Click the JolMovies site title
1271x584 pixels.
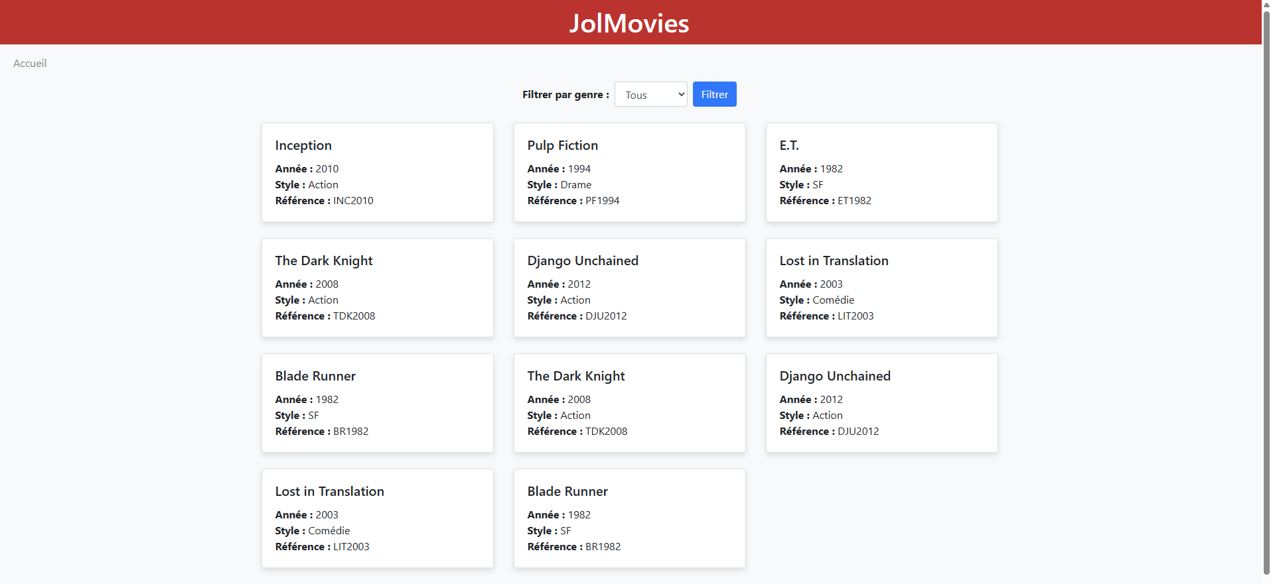click(x=629, y=23)
